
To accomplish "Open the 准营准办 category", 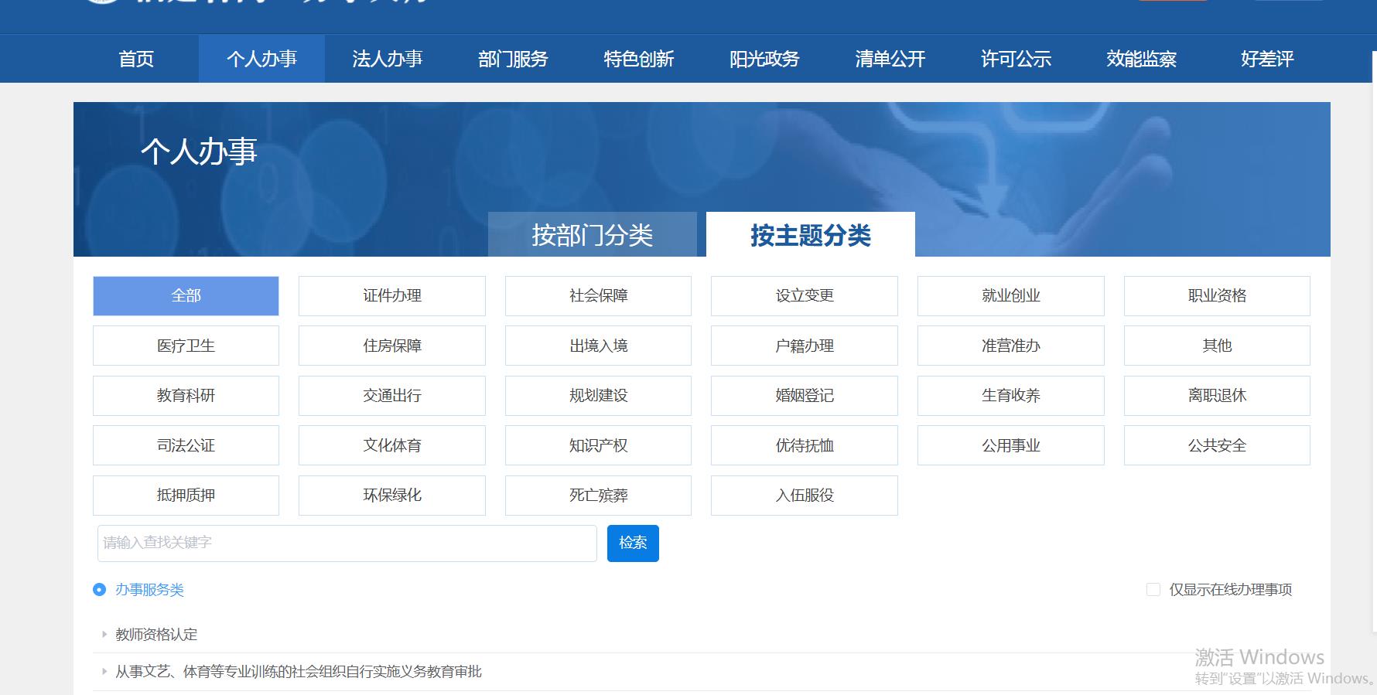I will (x=1011, y=346).
